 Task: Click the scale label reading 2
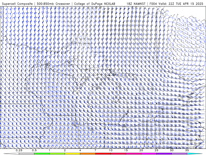click(65, 150)
